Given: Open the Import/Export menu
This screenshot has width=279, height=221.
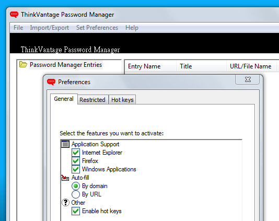Looking at the screenshot, I should click(x=50, y=28).
